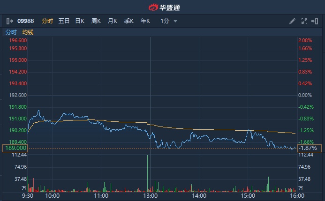Click the 191.000 price label

(18, 119)
